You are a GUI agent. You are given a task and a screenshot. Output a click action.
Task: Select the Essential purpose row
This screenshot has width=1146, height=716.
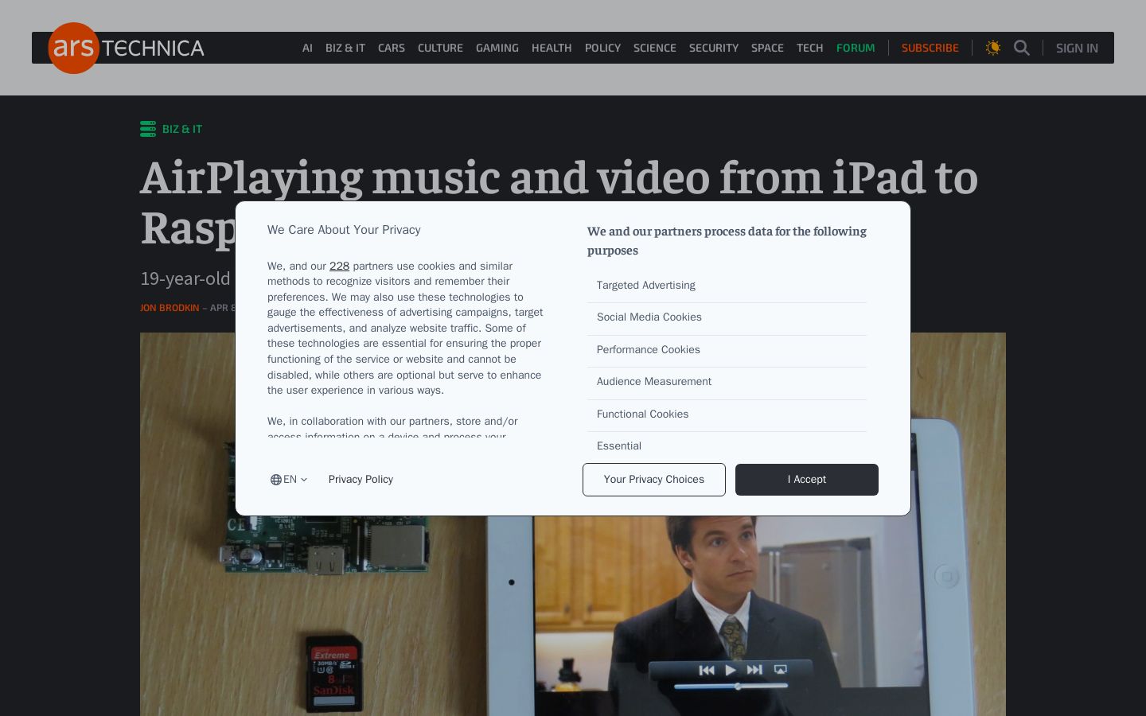[727, 445]
